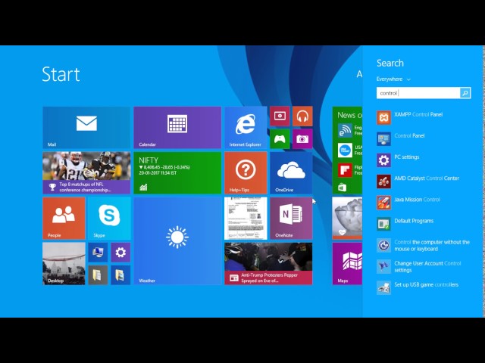Click the Default Programs result icon

(383, 225)
